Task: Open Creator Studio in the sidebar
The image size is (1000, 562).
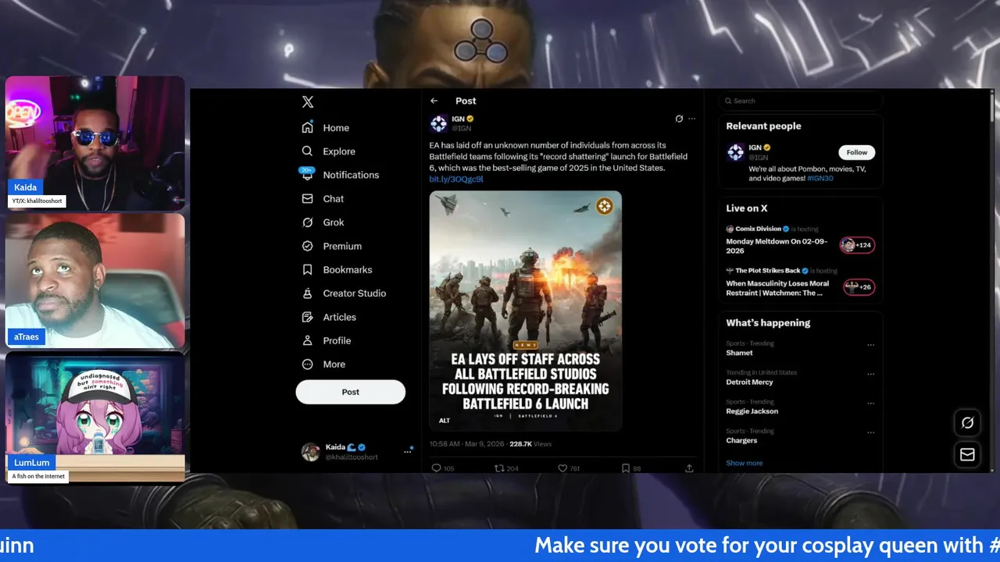Action: [x=344, y=293]
